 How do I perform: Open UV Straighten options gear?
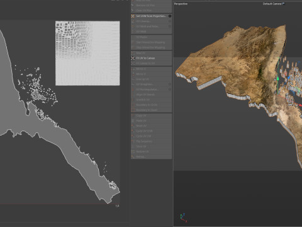(x=170, y=84)
